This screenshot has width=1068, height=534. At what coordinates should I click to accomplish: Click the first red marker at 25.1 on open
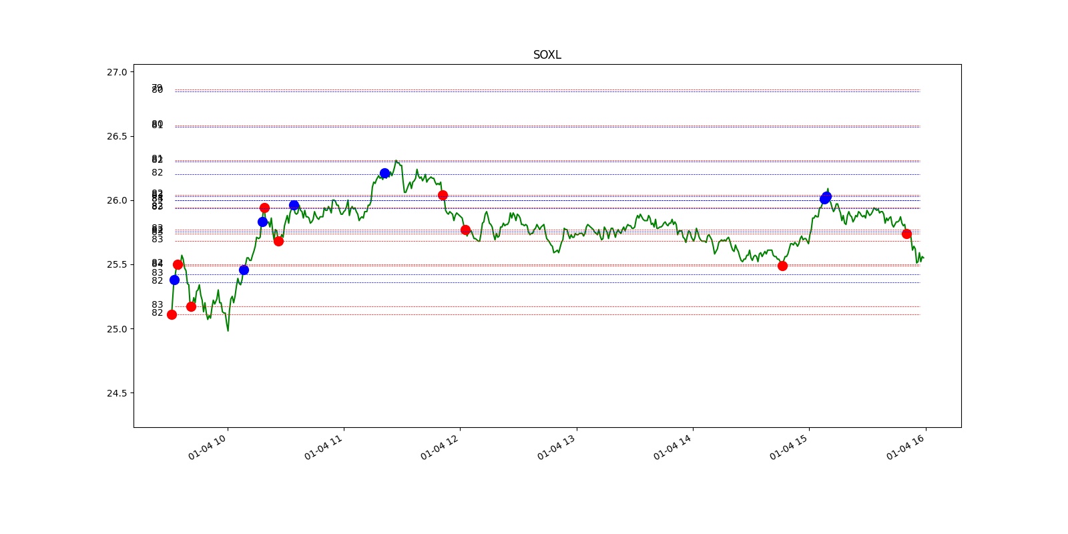tap(172, 314)
